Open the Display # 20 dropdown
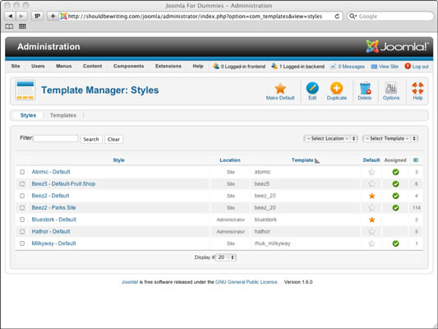 coord(226,257)
